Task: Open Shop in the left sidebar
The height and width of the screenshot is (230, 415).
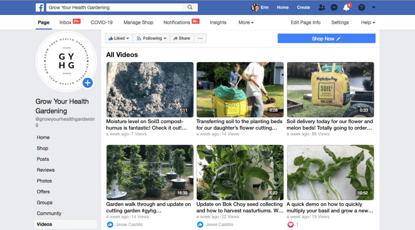Action: coord(42,148)
